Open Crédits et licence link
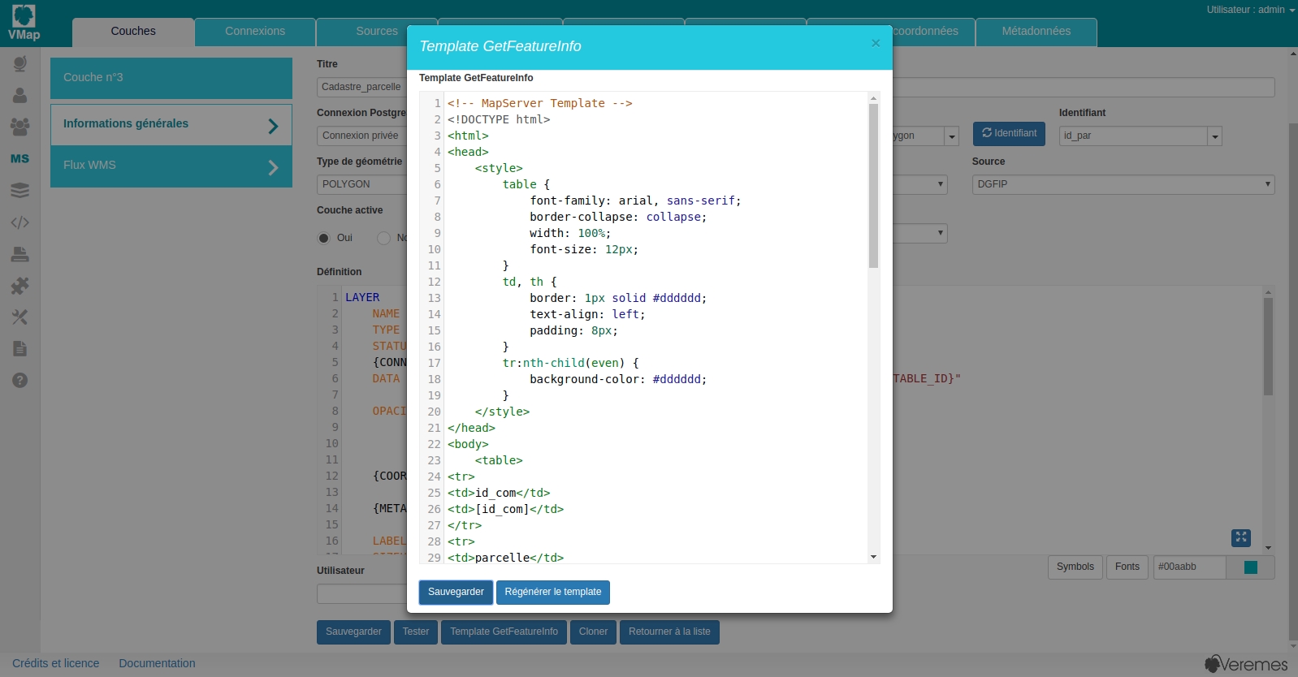The image size is (1298, 677). pyautogui.click(x=56, y=664)
